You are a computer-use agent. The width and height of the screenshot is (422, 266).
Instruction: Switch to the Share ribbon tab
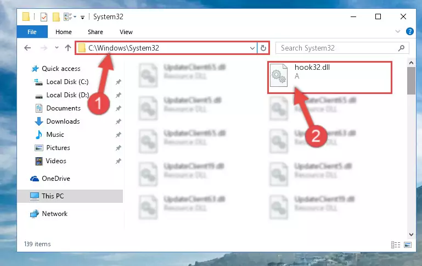95,32
